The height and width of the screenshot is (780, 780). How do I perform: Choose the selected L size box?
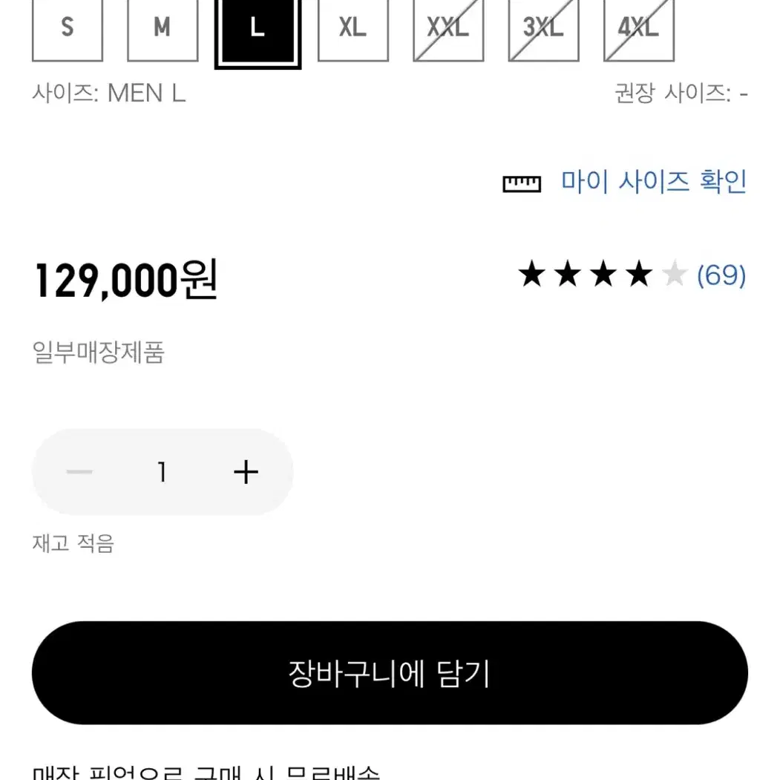[x=258, y=33]
